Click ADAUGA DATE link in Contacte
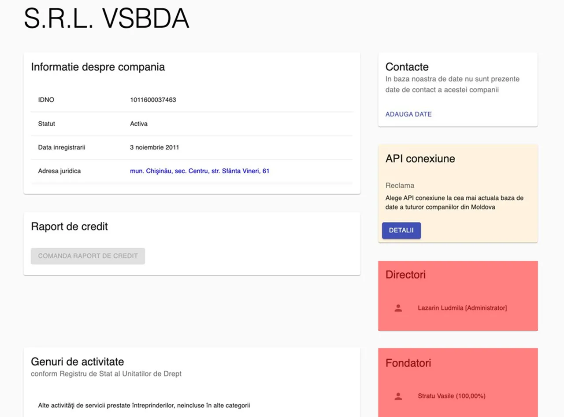The width and height of the screenshot is (564, 417). point(408,114)
